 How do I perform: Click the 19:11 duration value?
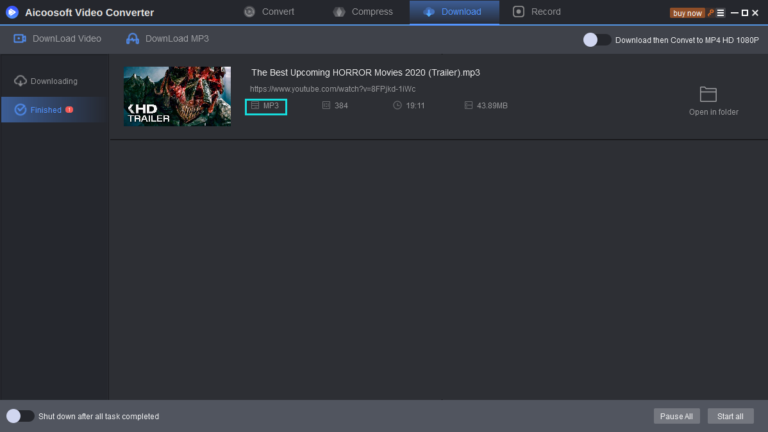click(415, 106)
